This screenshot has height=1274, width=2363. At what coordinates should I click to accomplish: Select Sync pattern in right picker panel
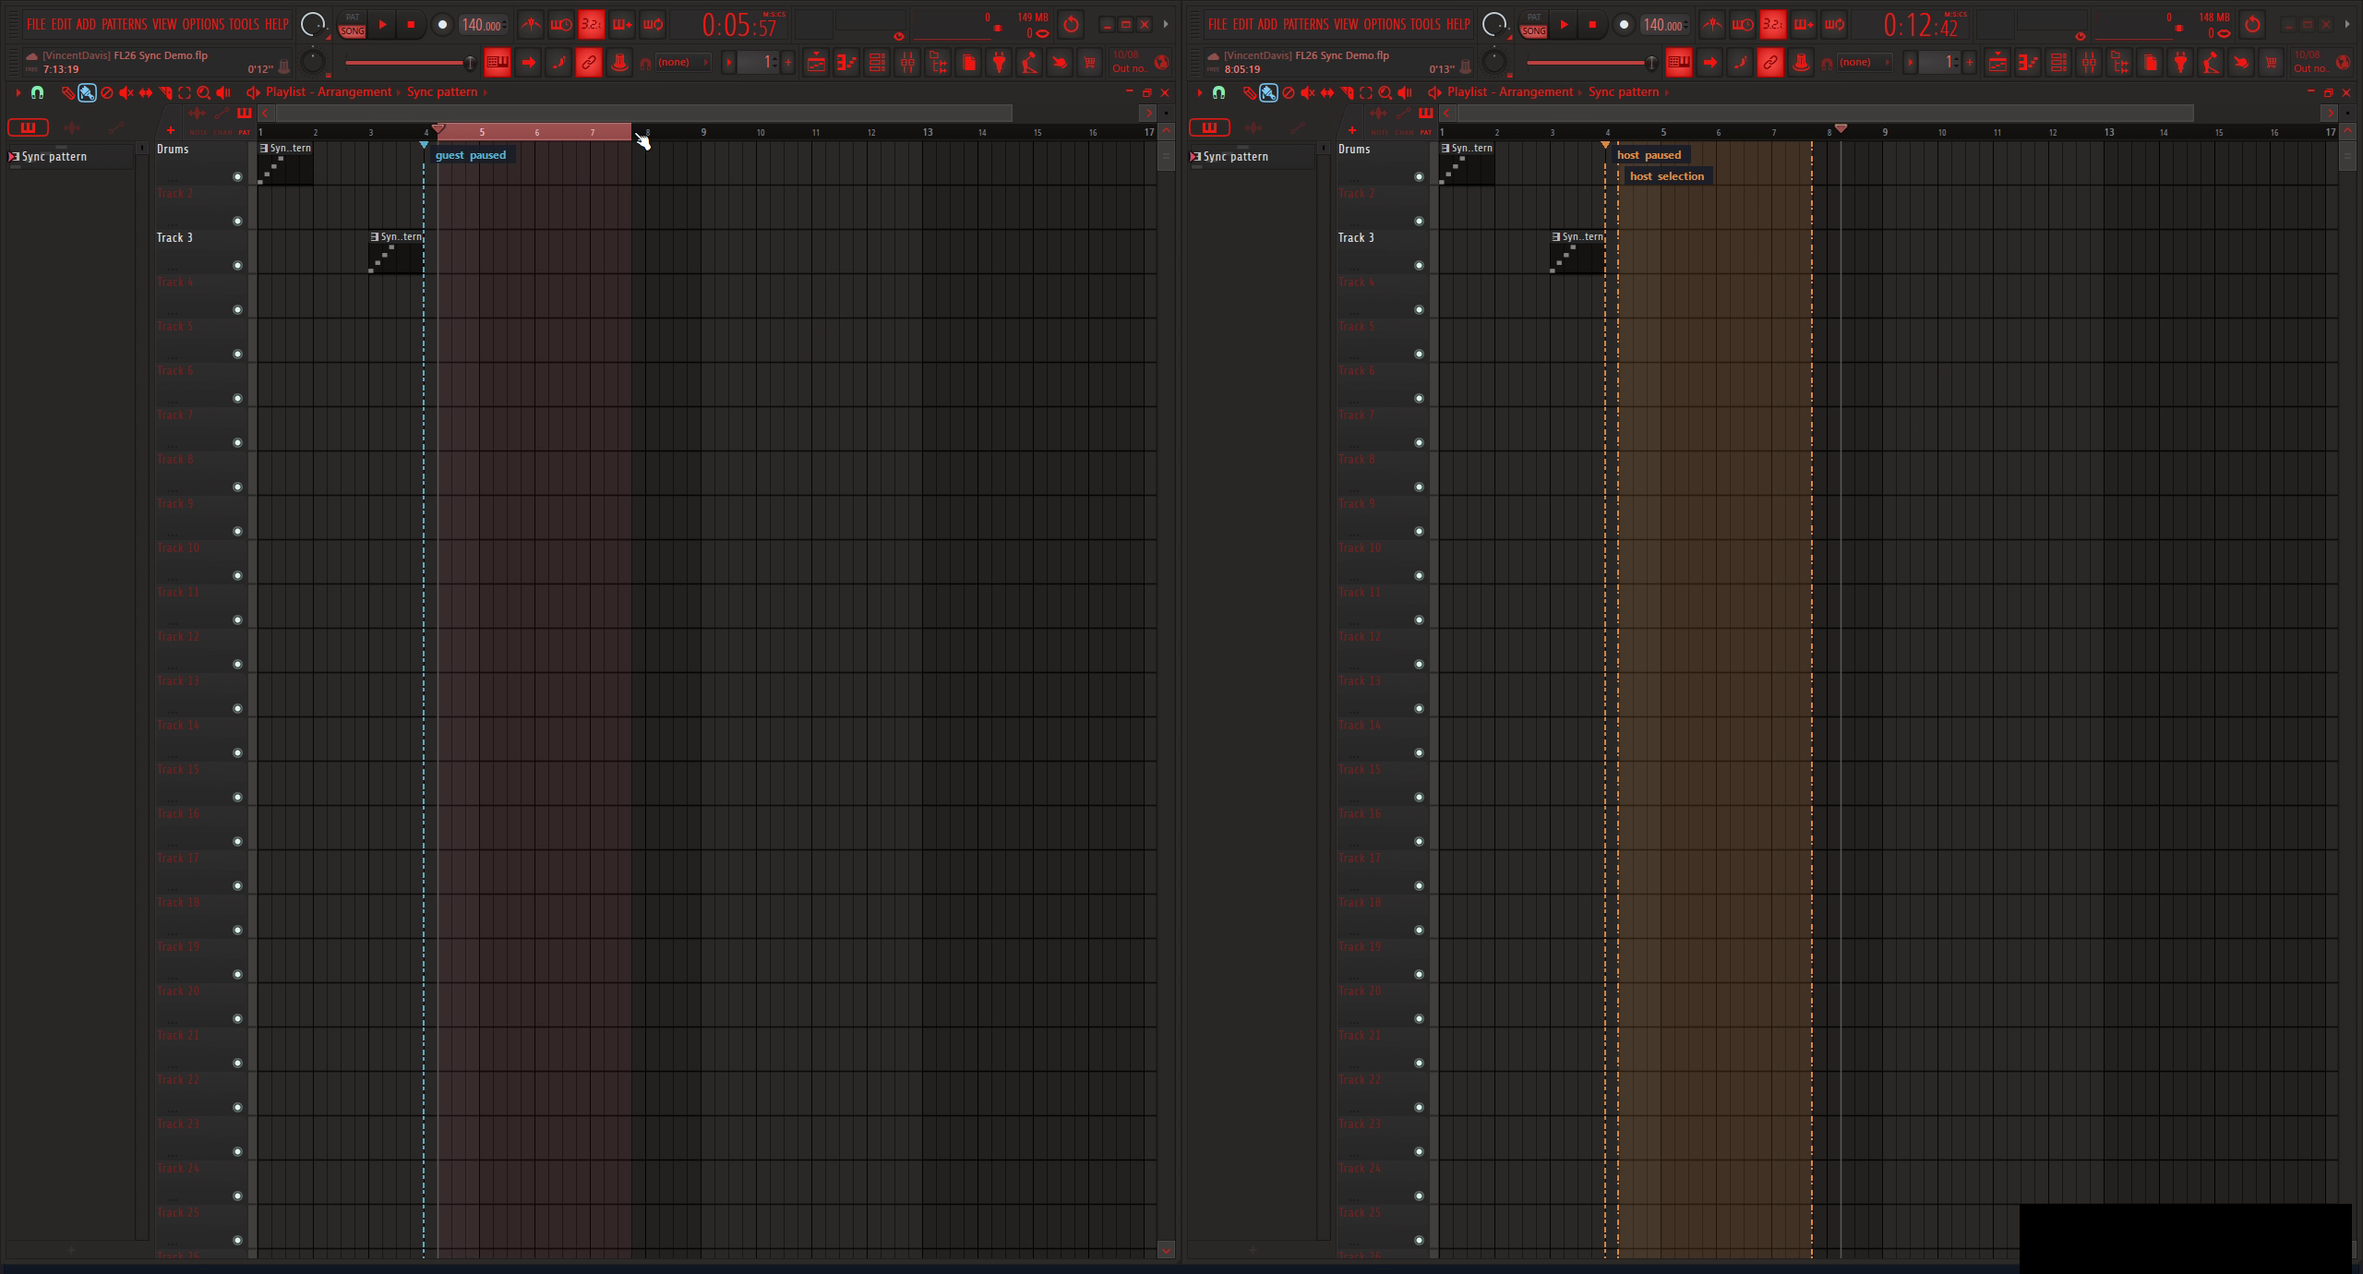point(1253,157)
